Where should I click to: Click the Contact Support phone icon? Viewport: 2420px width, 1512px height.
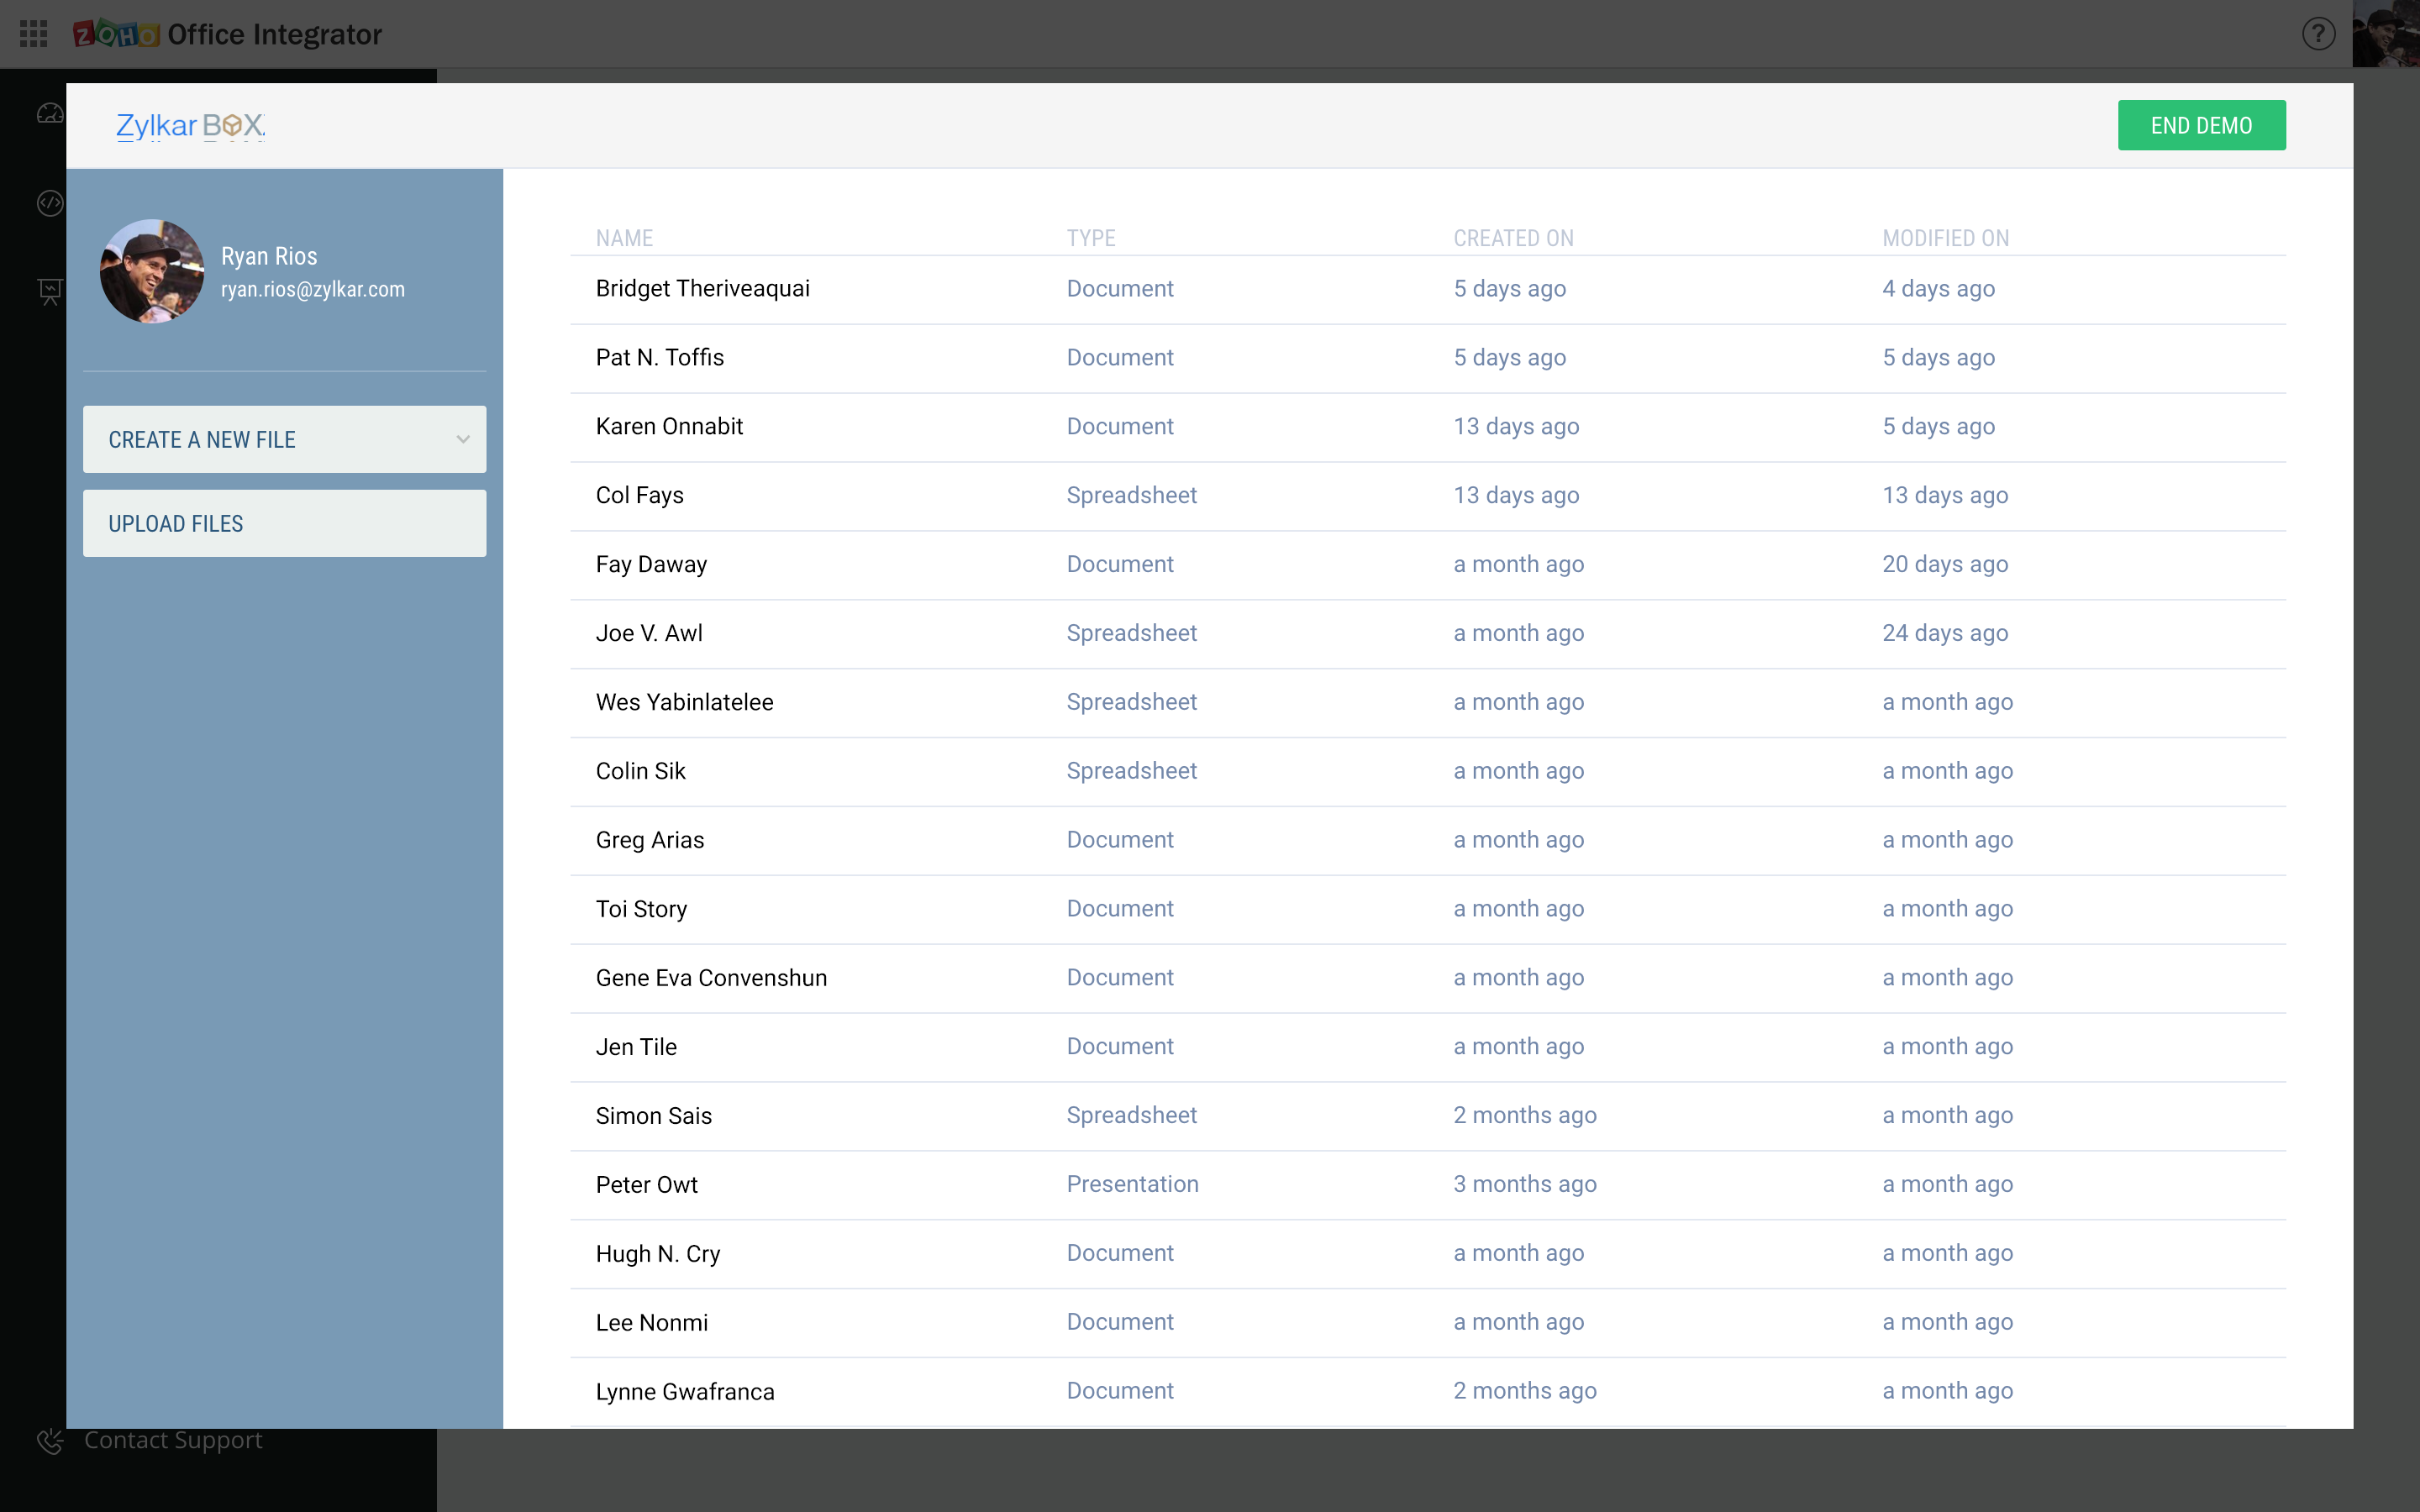[x=49, y=1440]
